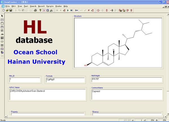Switch to table view icon

[48, 10]
